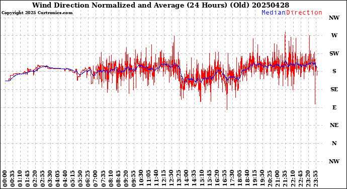
Task: Click the 06:25 time label
Action: [88, 178]
